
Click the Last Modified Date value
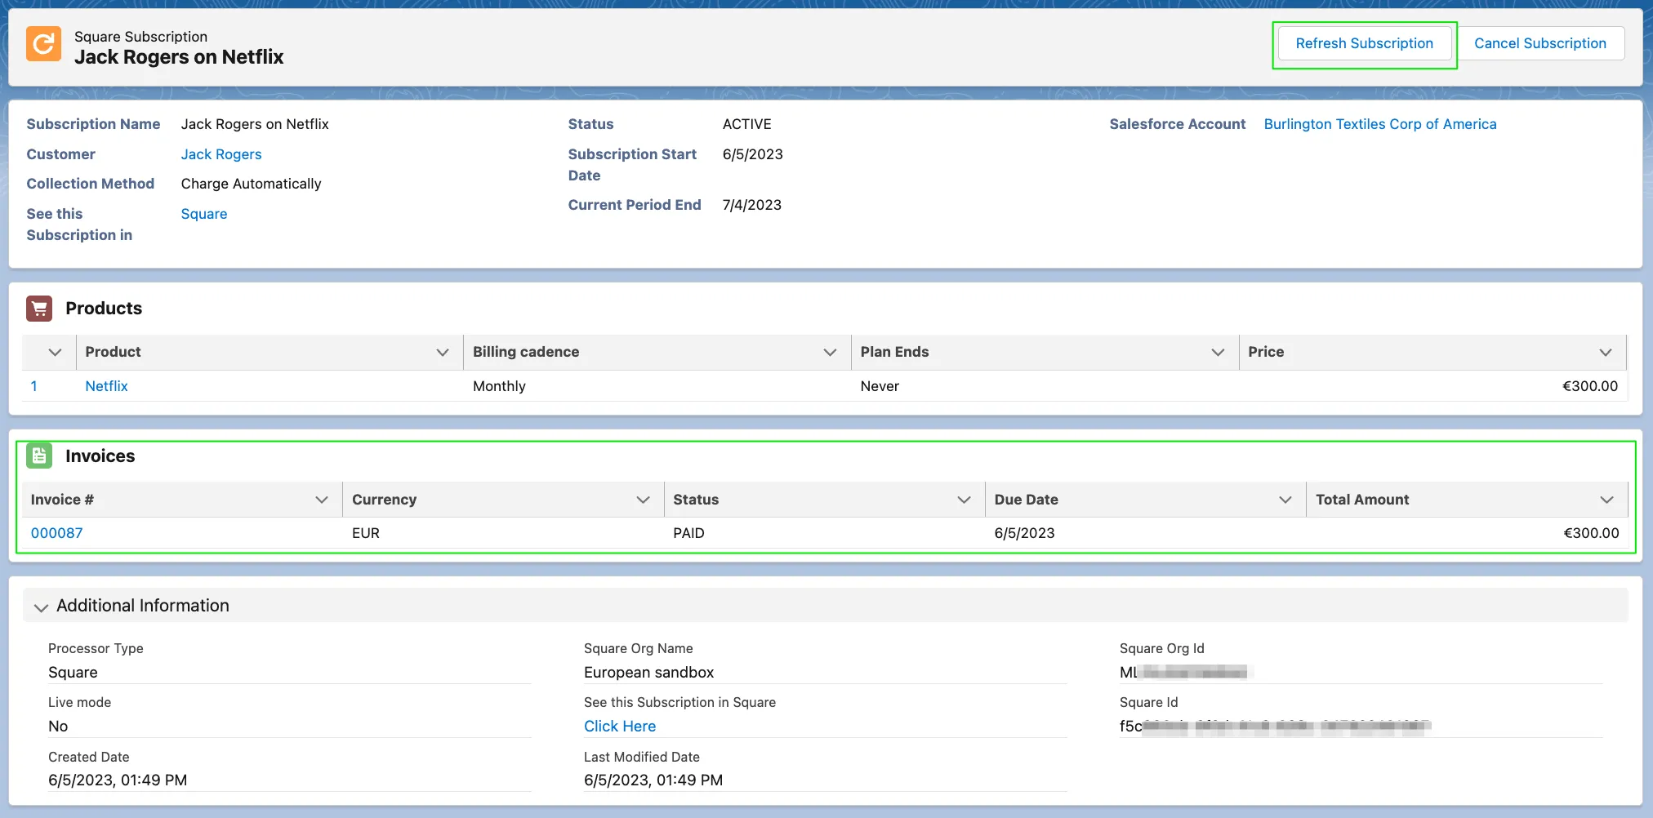[x=653, y=780]
